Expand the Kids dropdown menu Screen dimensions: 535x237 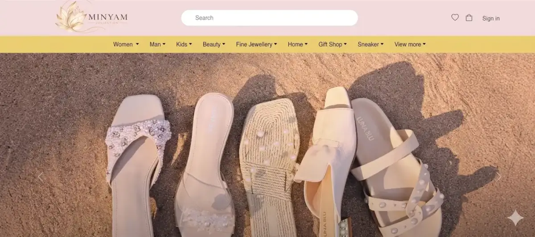tap(184, 44)
